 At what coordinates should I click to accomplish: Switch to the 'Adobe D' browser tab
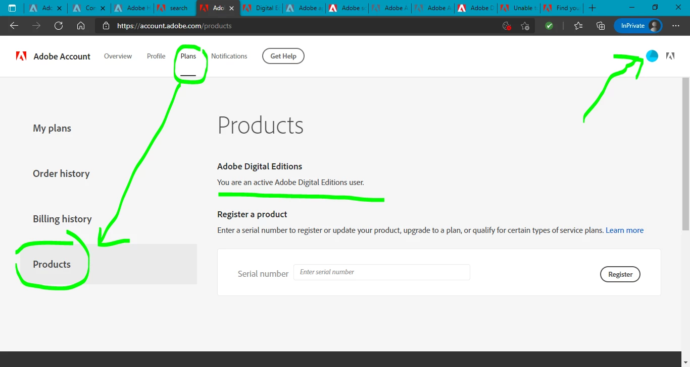(x=475, y=8)
